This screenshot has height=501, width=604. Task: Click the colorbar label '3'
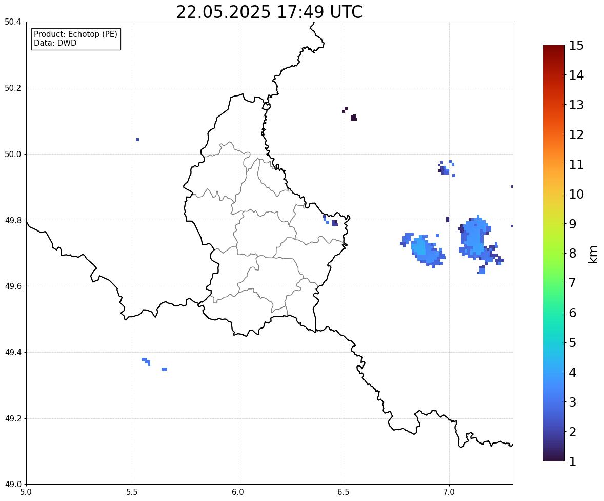tap(573, 402)
